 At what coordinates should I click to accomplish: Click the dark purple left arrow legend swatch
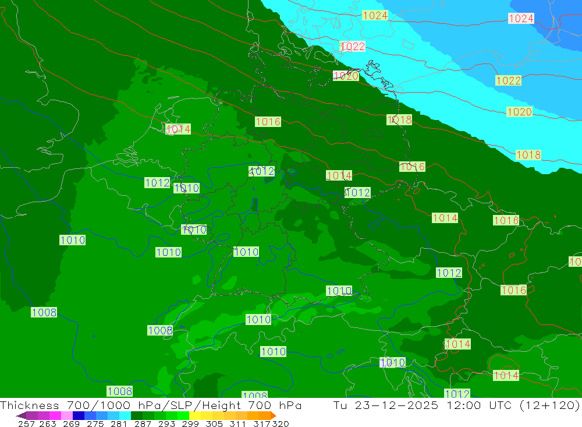tap(21, 415)
